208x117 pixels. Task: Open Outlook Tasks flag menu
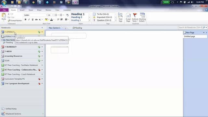tap(135, 17)
